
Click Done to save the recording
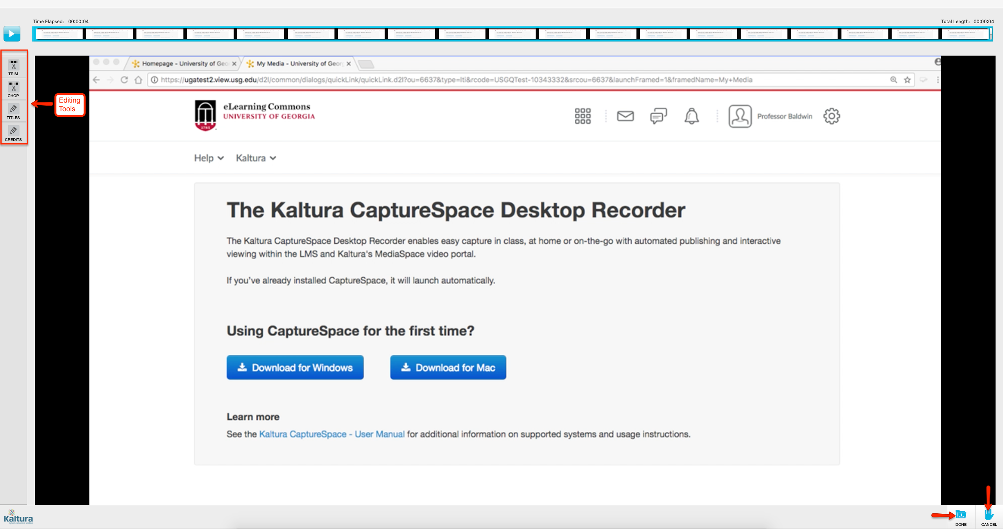961,518
